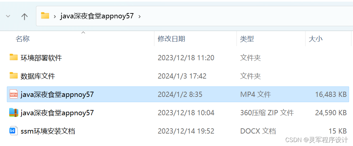Click the up arrow navigation icon
The image size is (353, 146).
pyautogui.click(x=24, y=16)
